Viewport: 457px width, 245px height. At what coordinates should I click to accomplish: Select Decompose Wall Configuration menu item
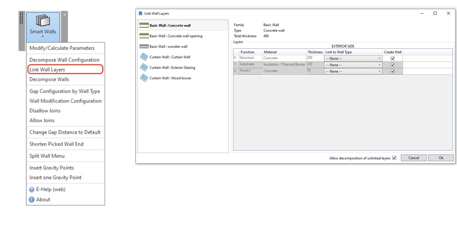(x=64, y=60)
